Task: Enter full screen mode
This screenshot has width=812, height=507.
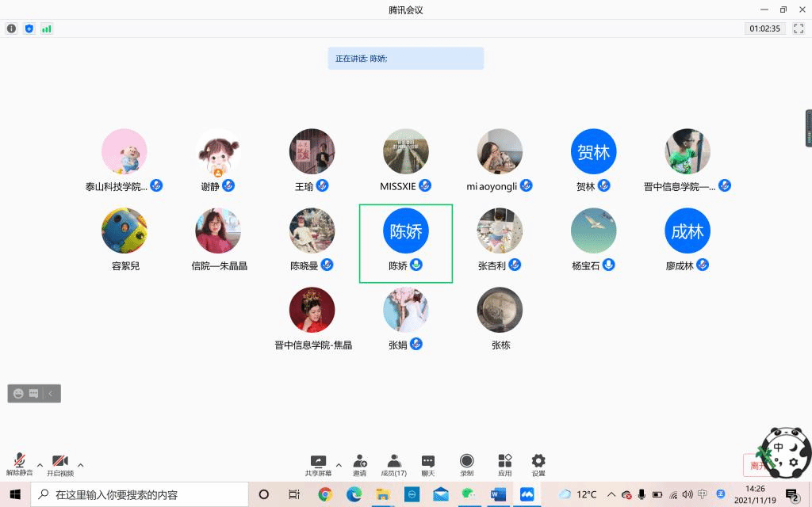Action: (799, 29)
